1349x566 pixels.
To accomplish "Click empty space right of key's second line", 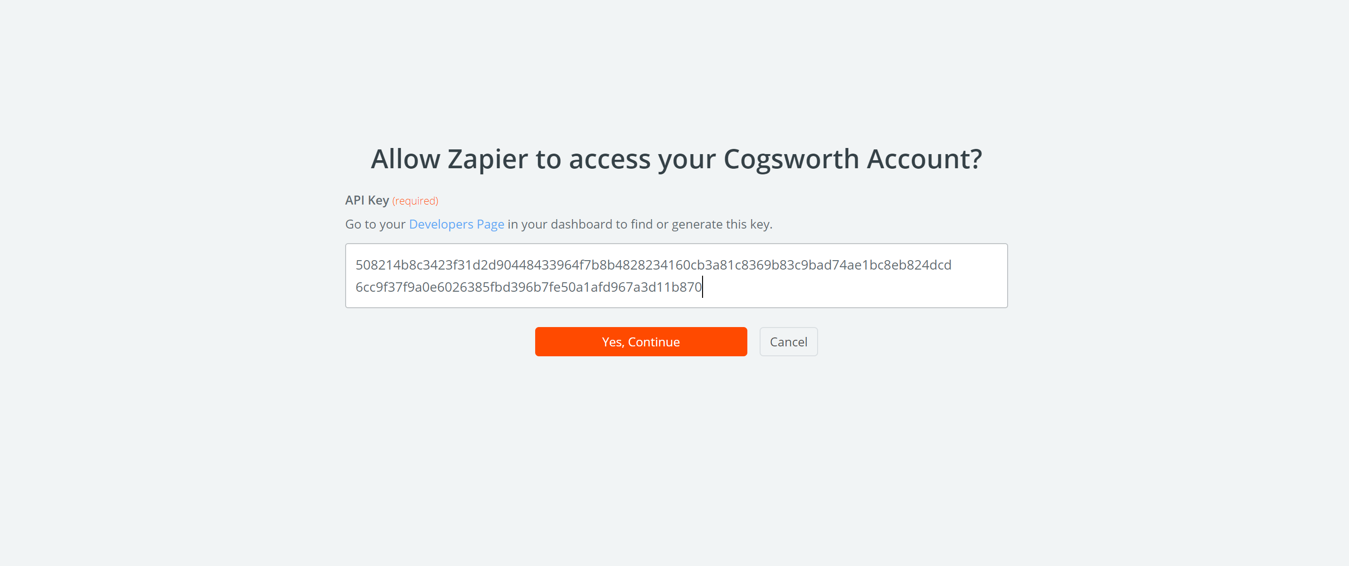I will point(853,287).
